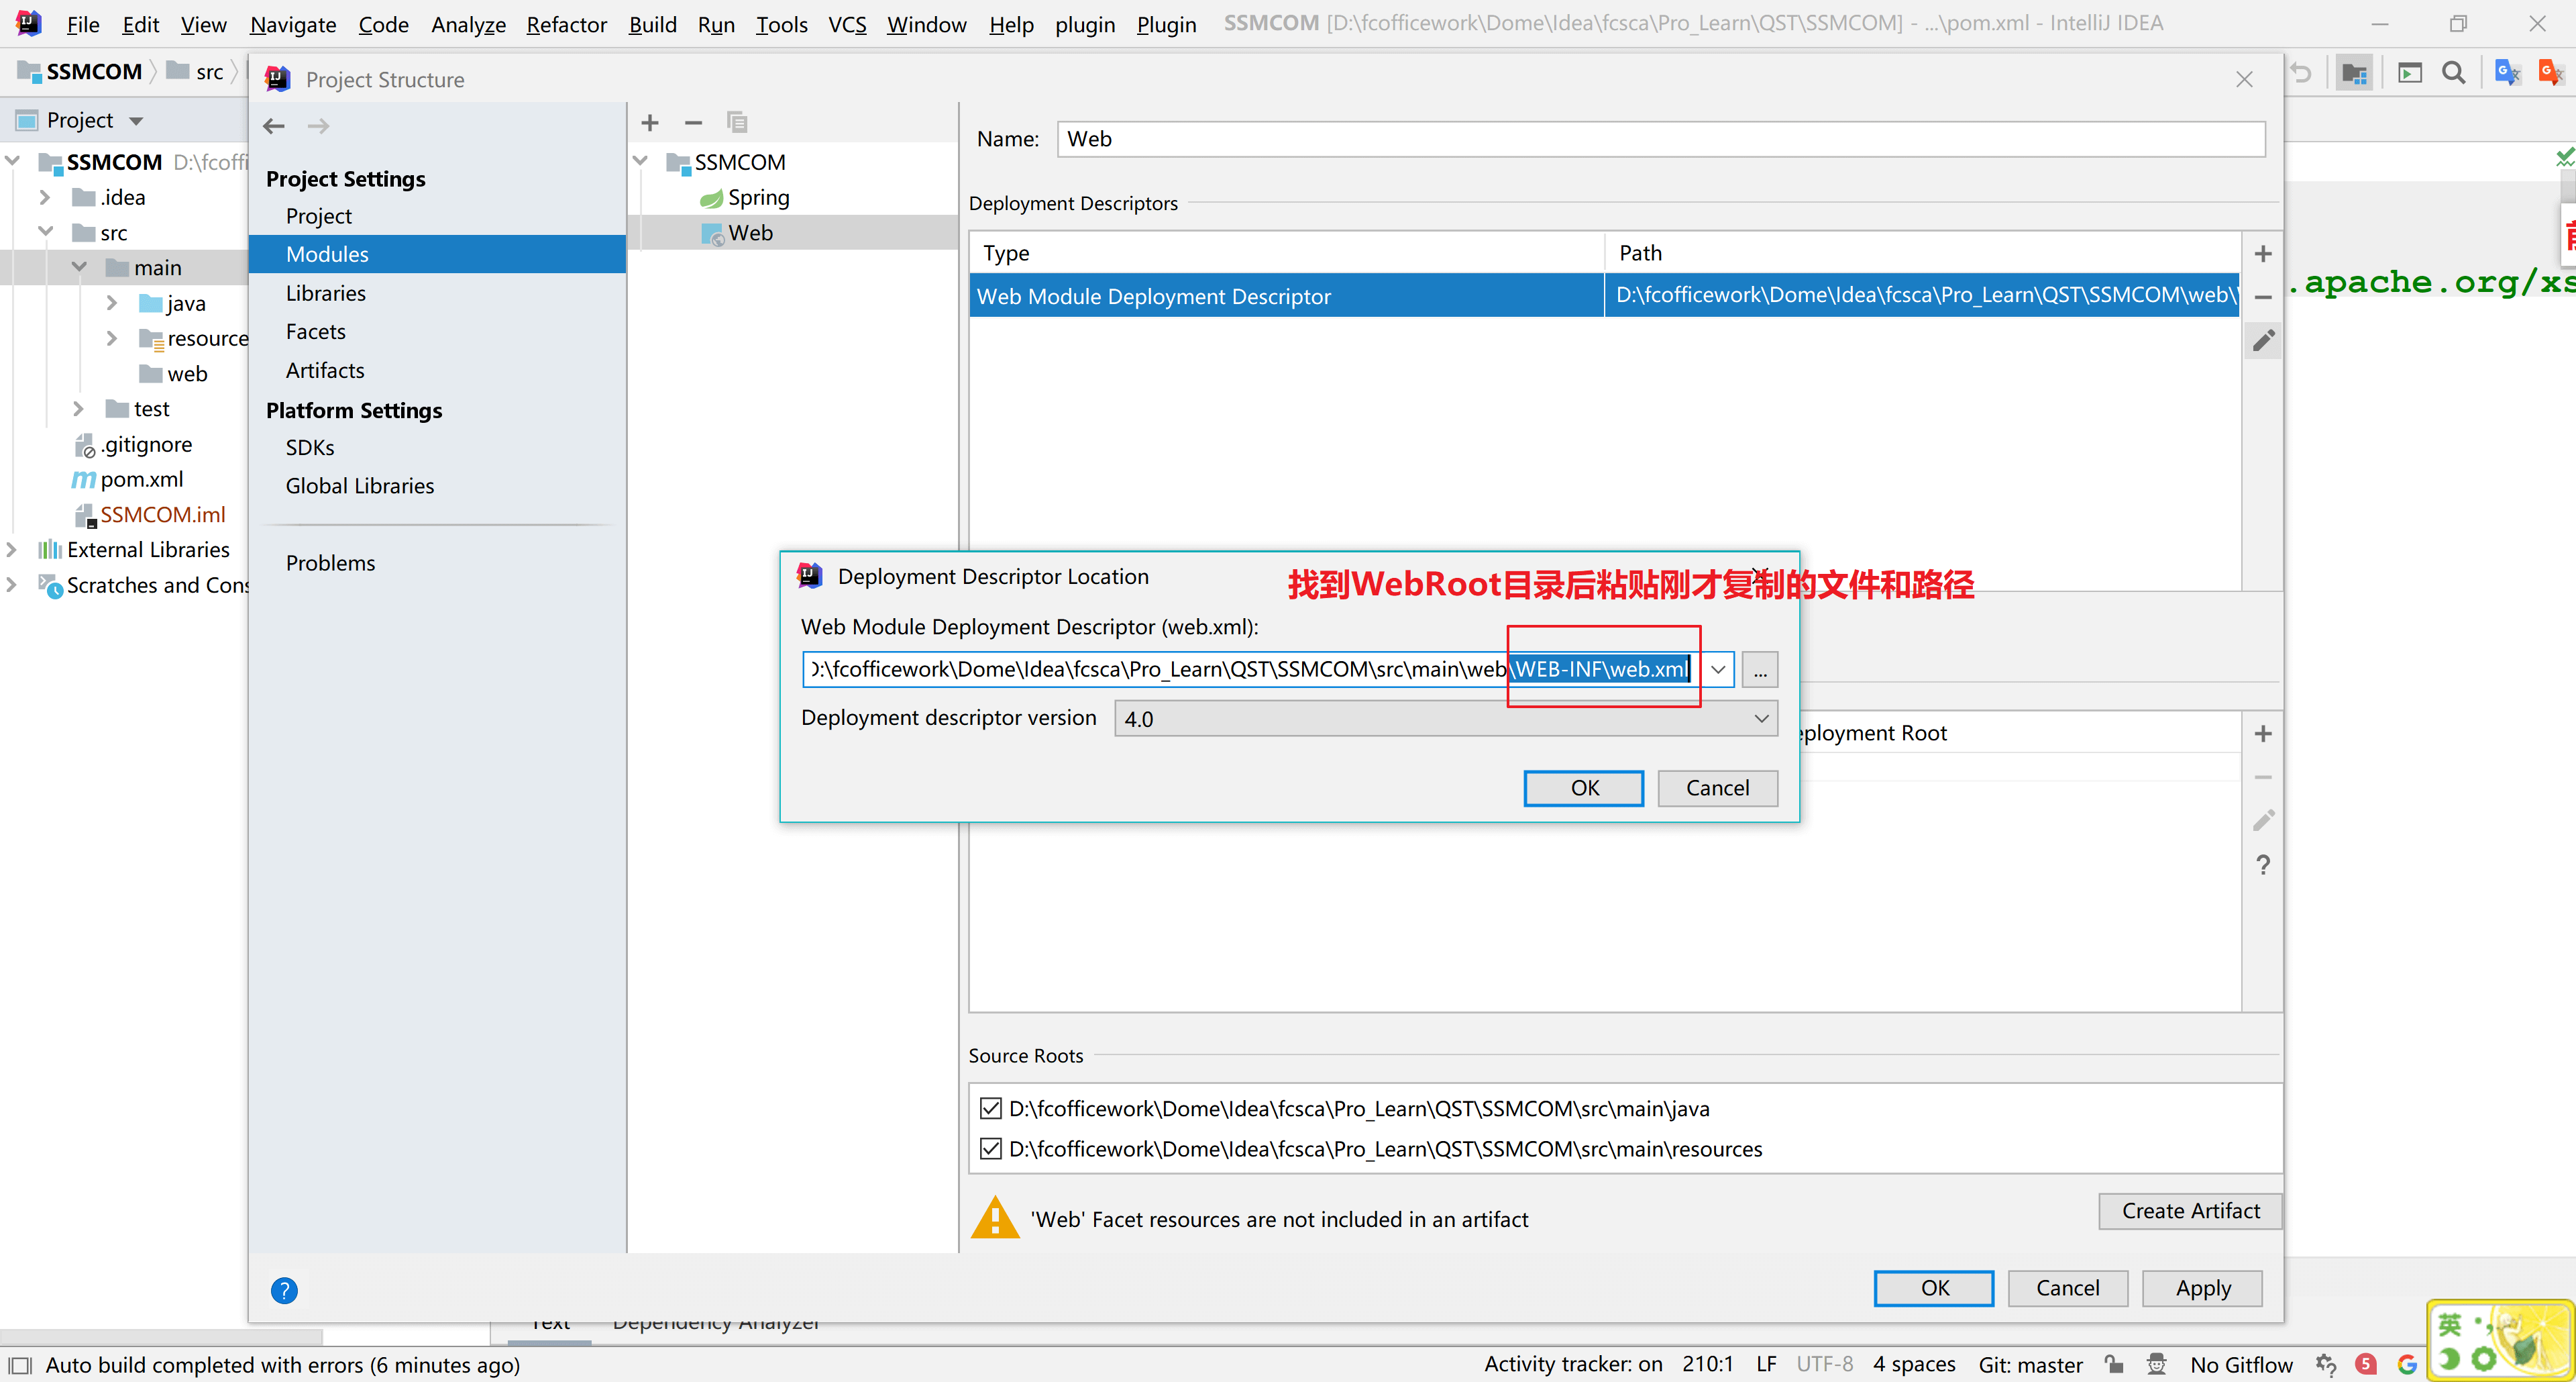Click the remove module minus icon
Screen dimensions: 2576x1382
point(693,122)
